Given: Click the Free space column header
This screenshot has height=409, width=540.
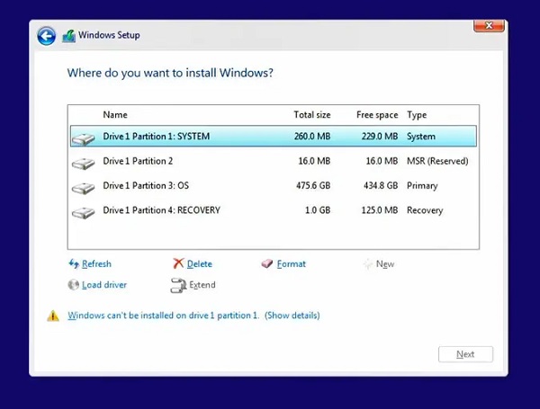Looking at the screenshot, I should point(377,114).
